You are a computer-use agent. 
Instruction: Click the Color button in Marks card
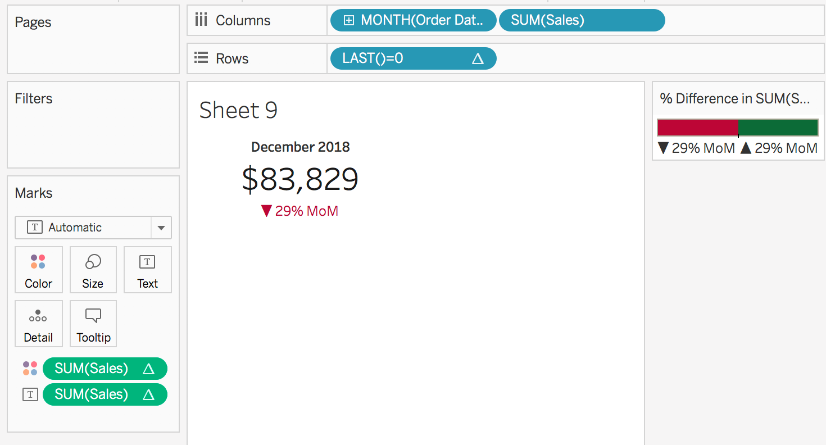coord(38,270)
